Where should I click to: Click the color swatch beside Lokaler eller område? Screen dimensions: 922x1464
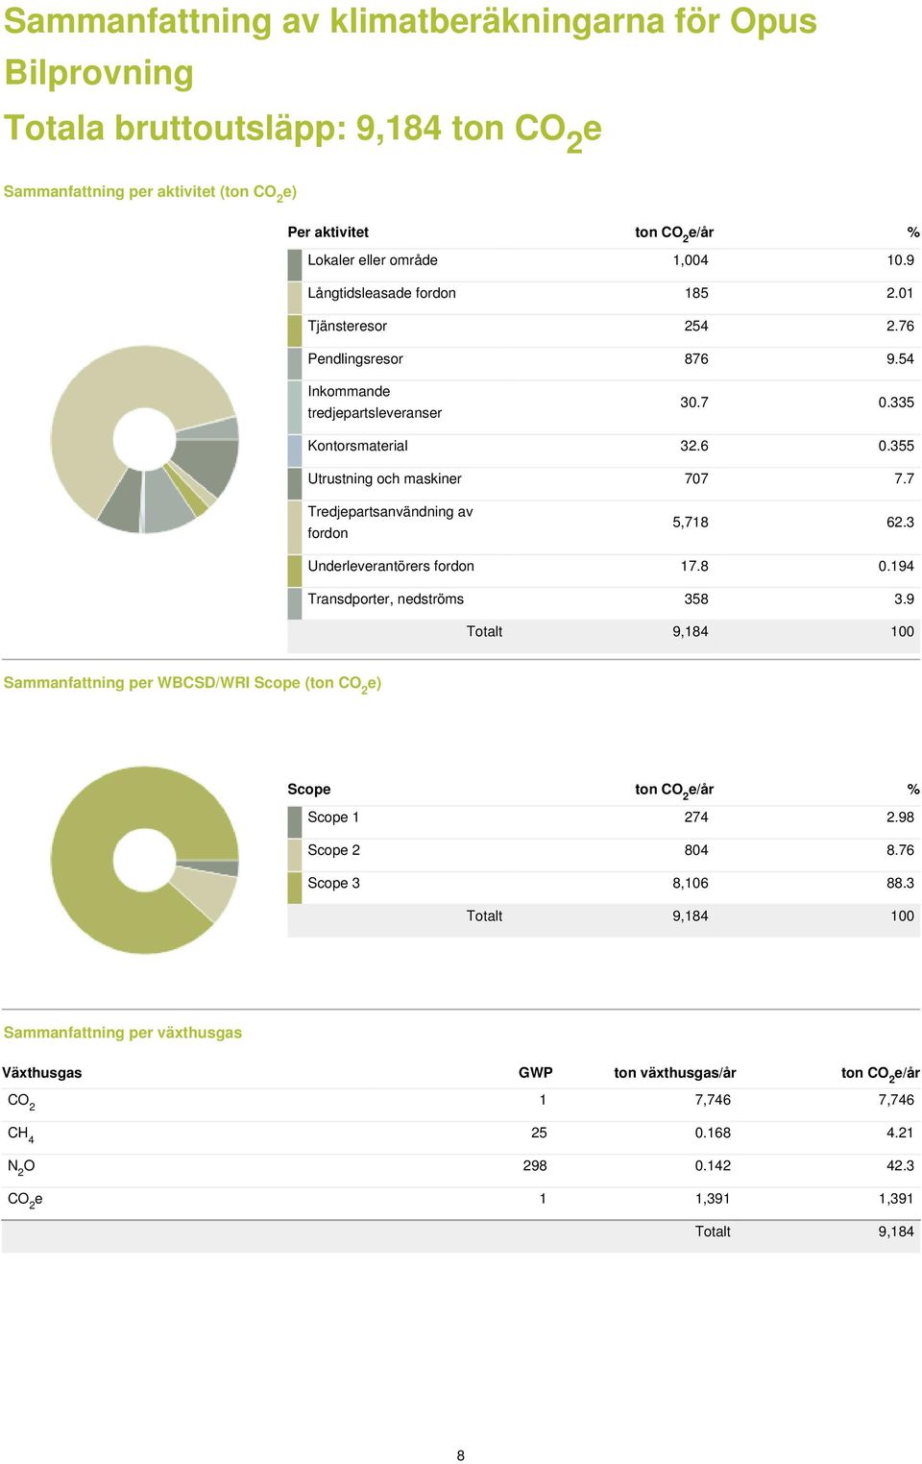click(x=295, y=265)
